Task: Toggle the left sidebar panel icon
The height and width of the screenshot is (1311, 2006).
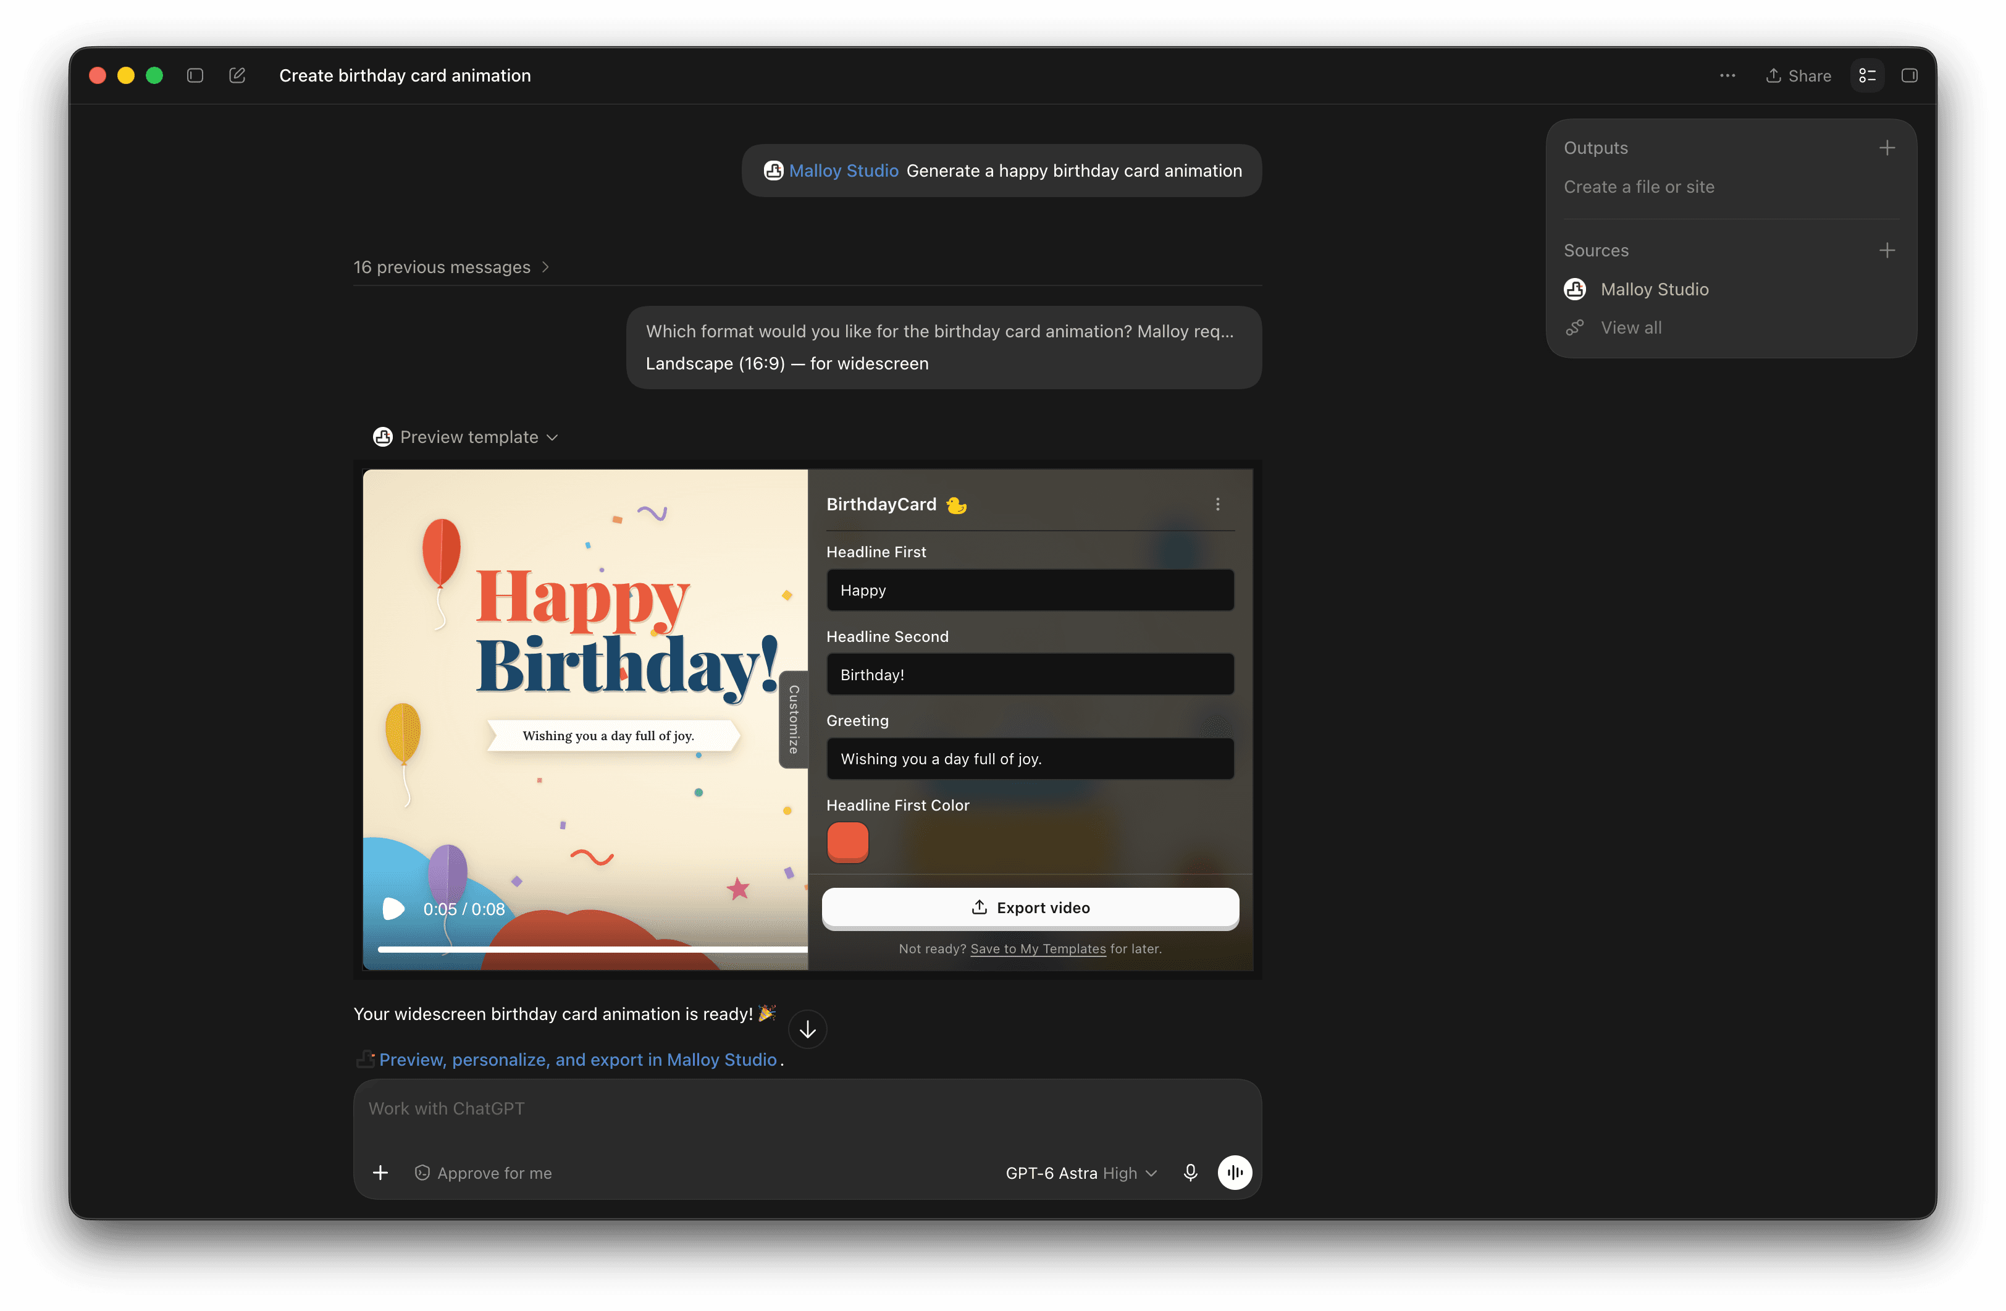Action: 195,75
